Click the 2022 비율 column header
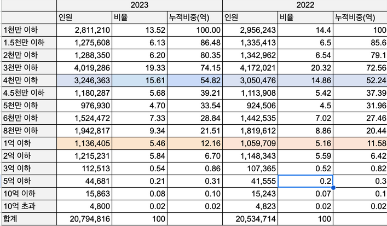This screenshot has height=226, width=387. point(305,18)
